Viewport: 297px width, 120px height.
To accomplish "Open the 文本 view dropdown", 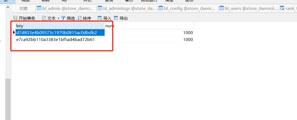I will (51, 18).
